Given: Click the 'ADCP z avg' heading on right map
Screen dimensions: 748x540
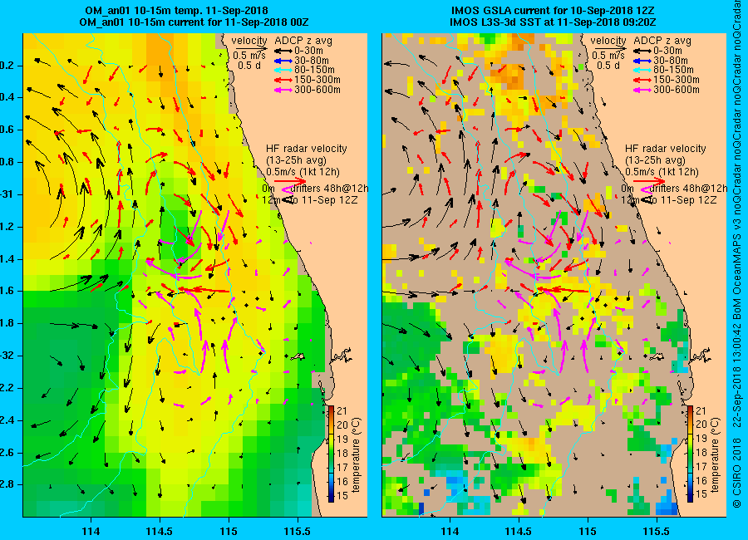Looking at the screenshot, I should (662, 41).
